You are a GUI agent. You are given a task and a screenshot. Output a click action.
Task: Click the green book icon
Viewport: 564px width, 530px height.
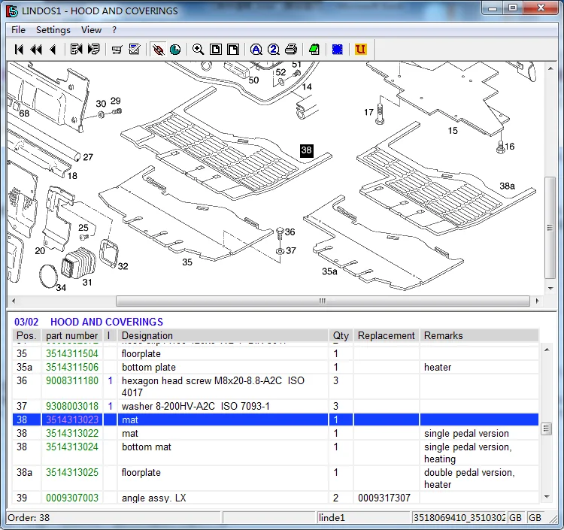pyautogui.click(x=314, y=50)
